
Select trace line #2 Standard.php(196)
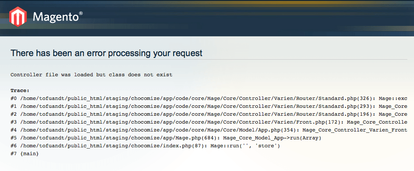209,114
